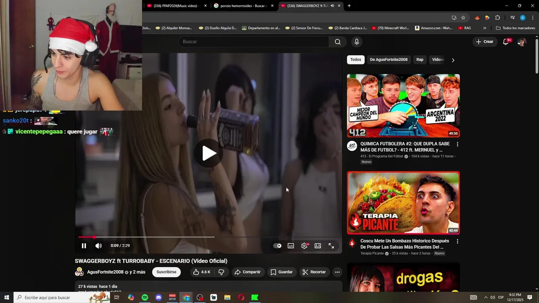The height and width of the screenshot is (303, 539).
Task: Open the YouTube account avatar menu
Action: point(522,42)
